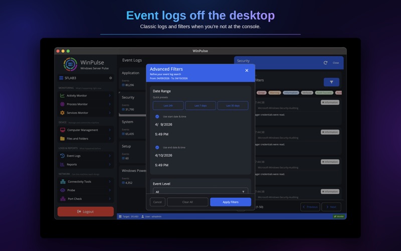Screen dimensions: 401x251
Task: Refresh the Security log
Action: [x=325, y=63]
